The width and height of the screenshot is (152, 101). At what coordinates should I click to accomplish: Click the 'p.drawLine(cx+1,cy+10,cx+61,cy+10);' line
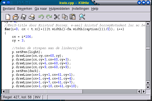pyautogui.click(x=45, y=86)
